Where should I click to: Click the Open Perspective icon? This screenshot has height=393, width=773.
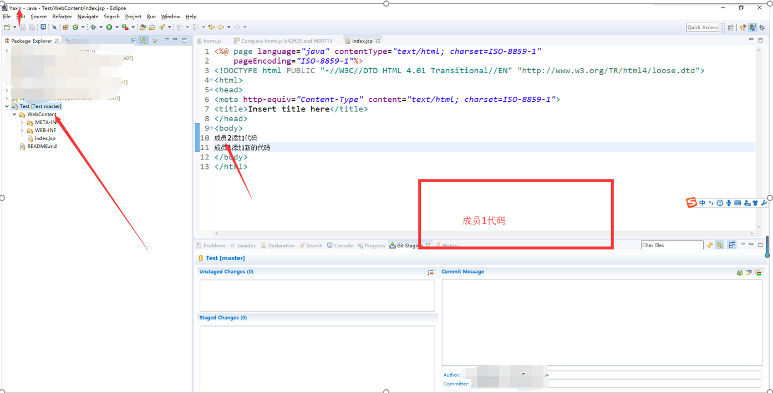pyautogui.click(x=731, y=28)
